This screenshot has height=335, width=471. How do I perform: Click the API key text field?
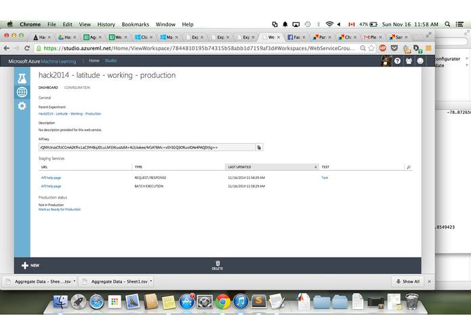[x=147, y=147]
